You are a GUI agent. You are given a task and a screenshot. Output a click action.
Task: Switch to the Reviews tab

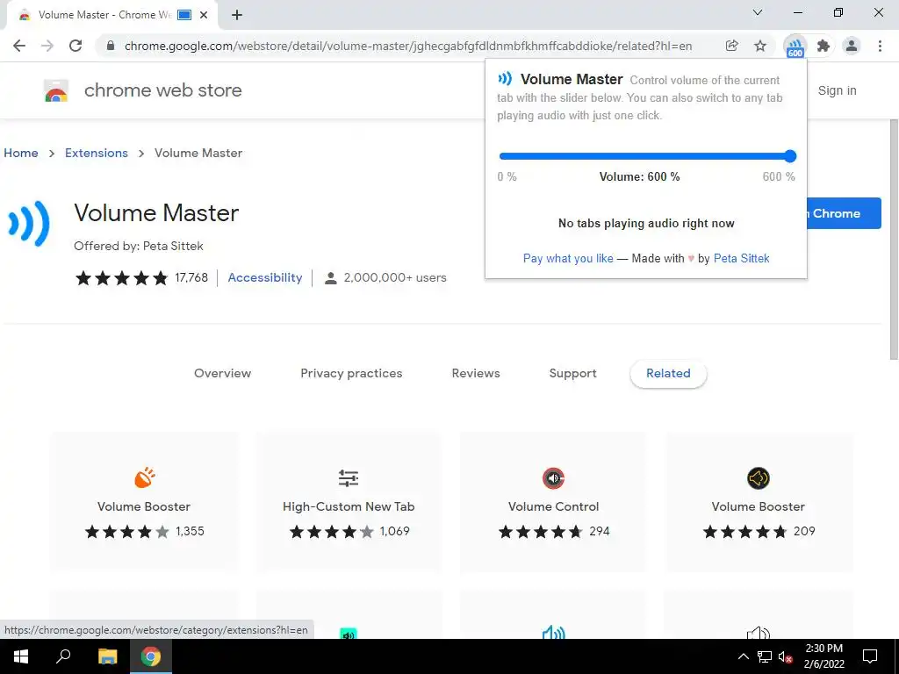pos(476,373)
